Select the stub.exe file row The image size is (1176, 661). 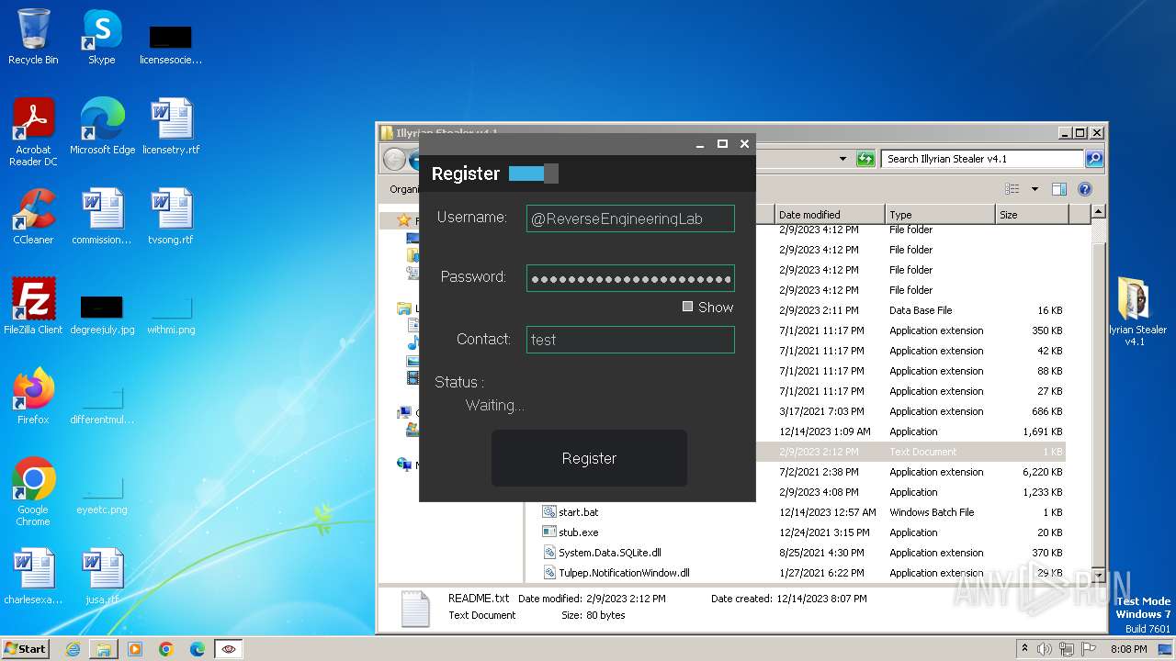click(x=802, y=532)
